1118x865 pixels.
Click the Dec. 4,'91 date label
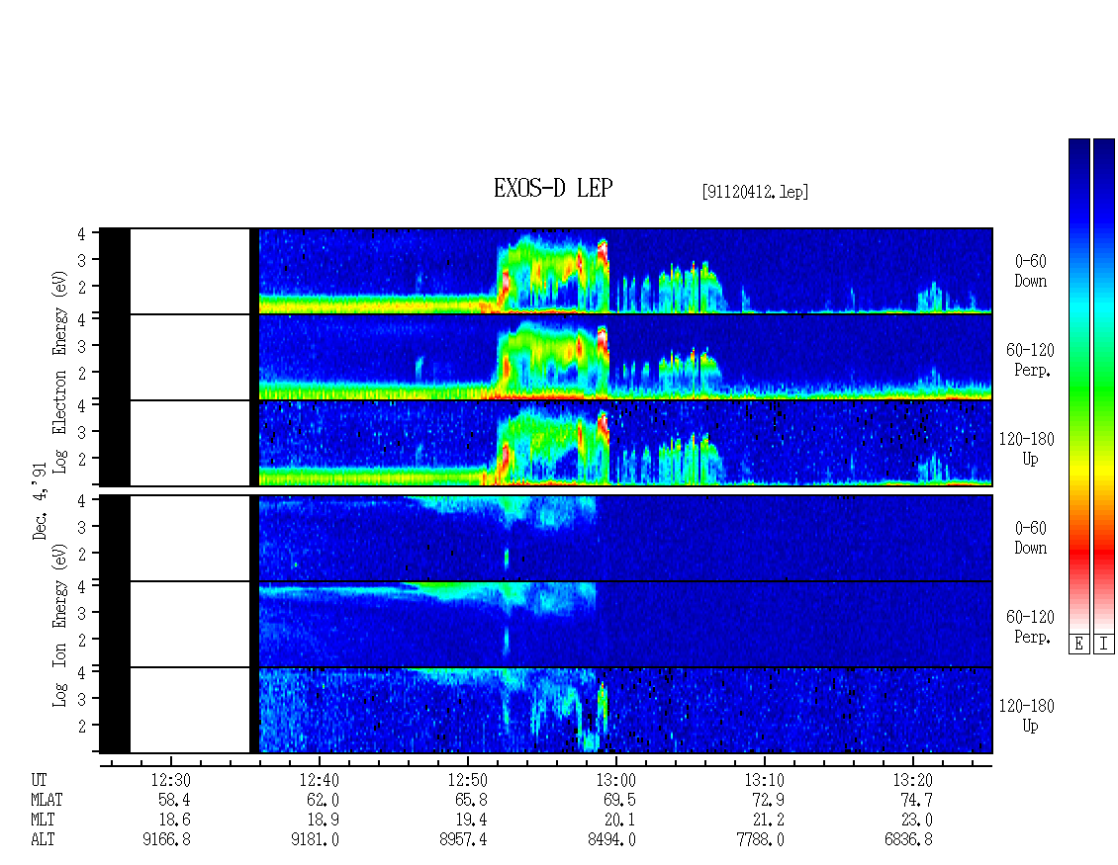click(x=40, y=501)
